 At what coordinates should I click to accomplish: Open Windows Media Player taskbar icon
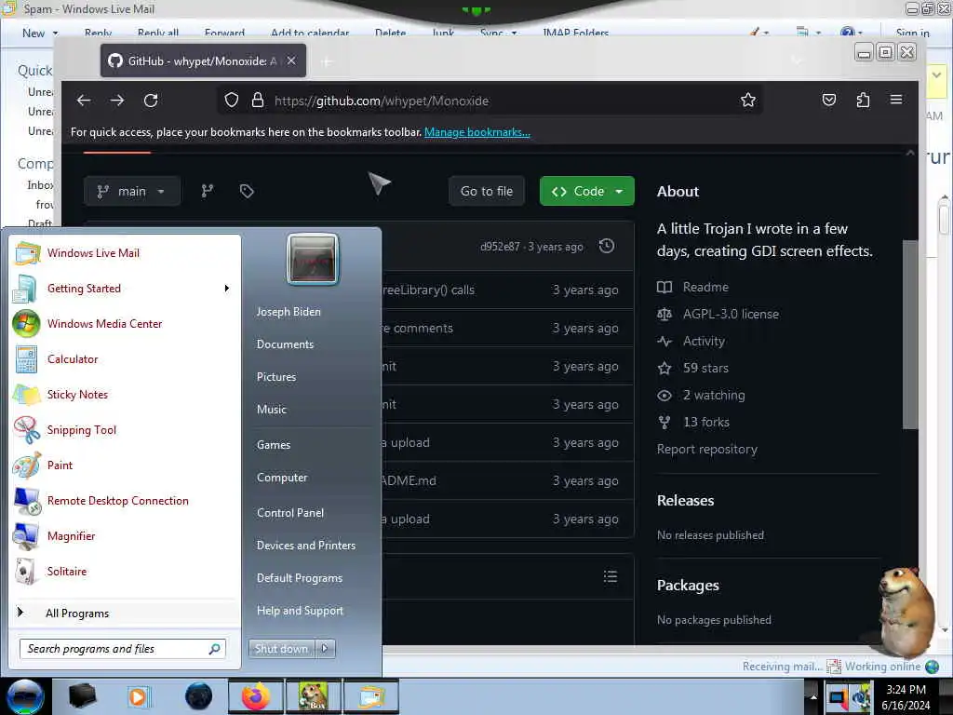coord(138,696)
